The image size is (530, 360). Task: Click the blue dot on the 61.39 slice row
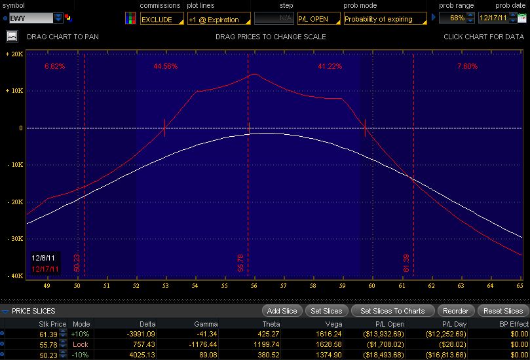(2, 334)
